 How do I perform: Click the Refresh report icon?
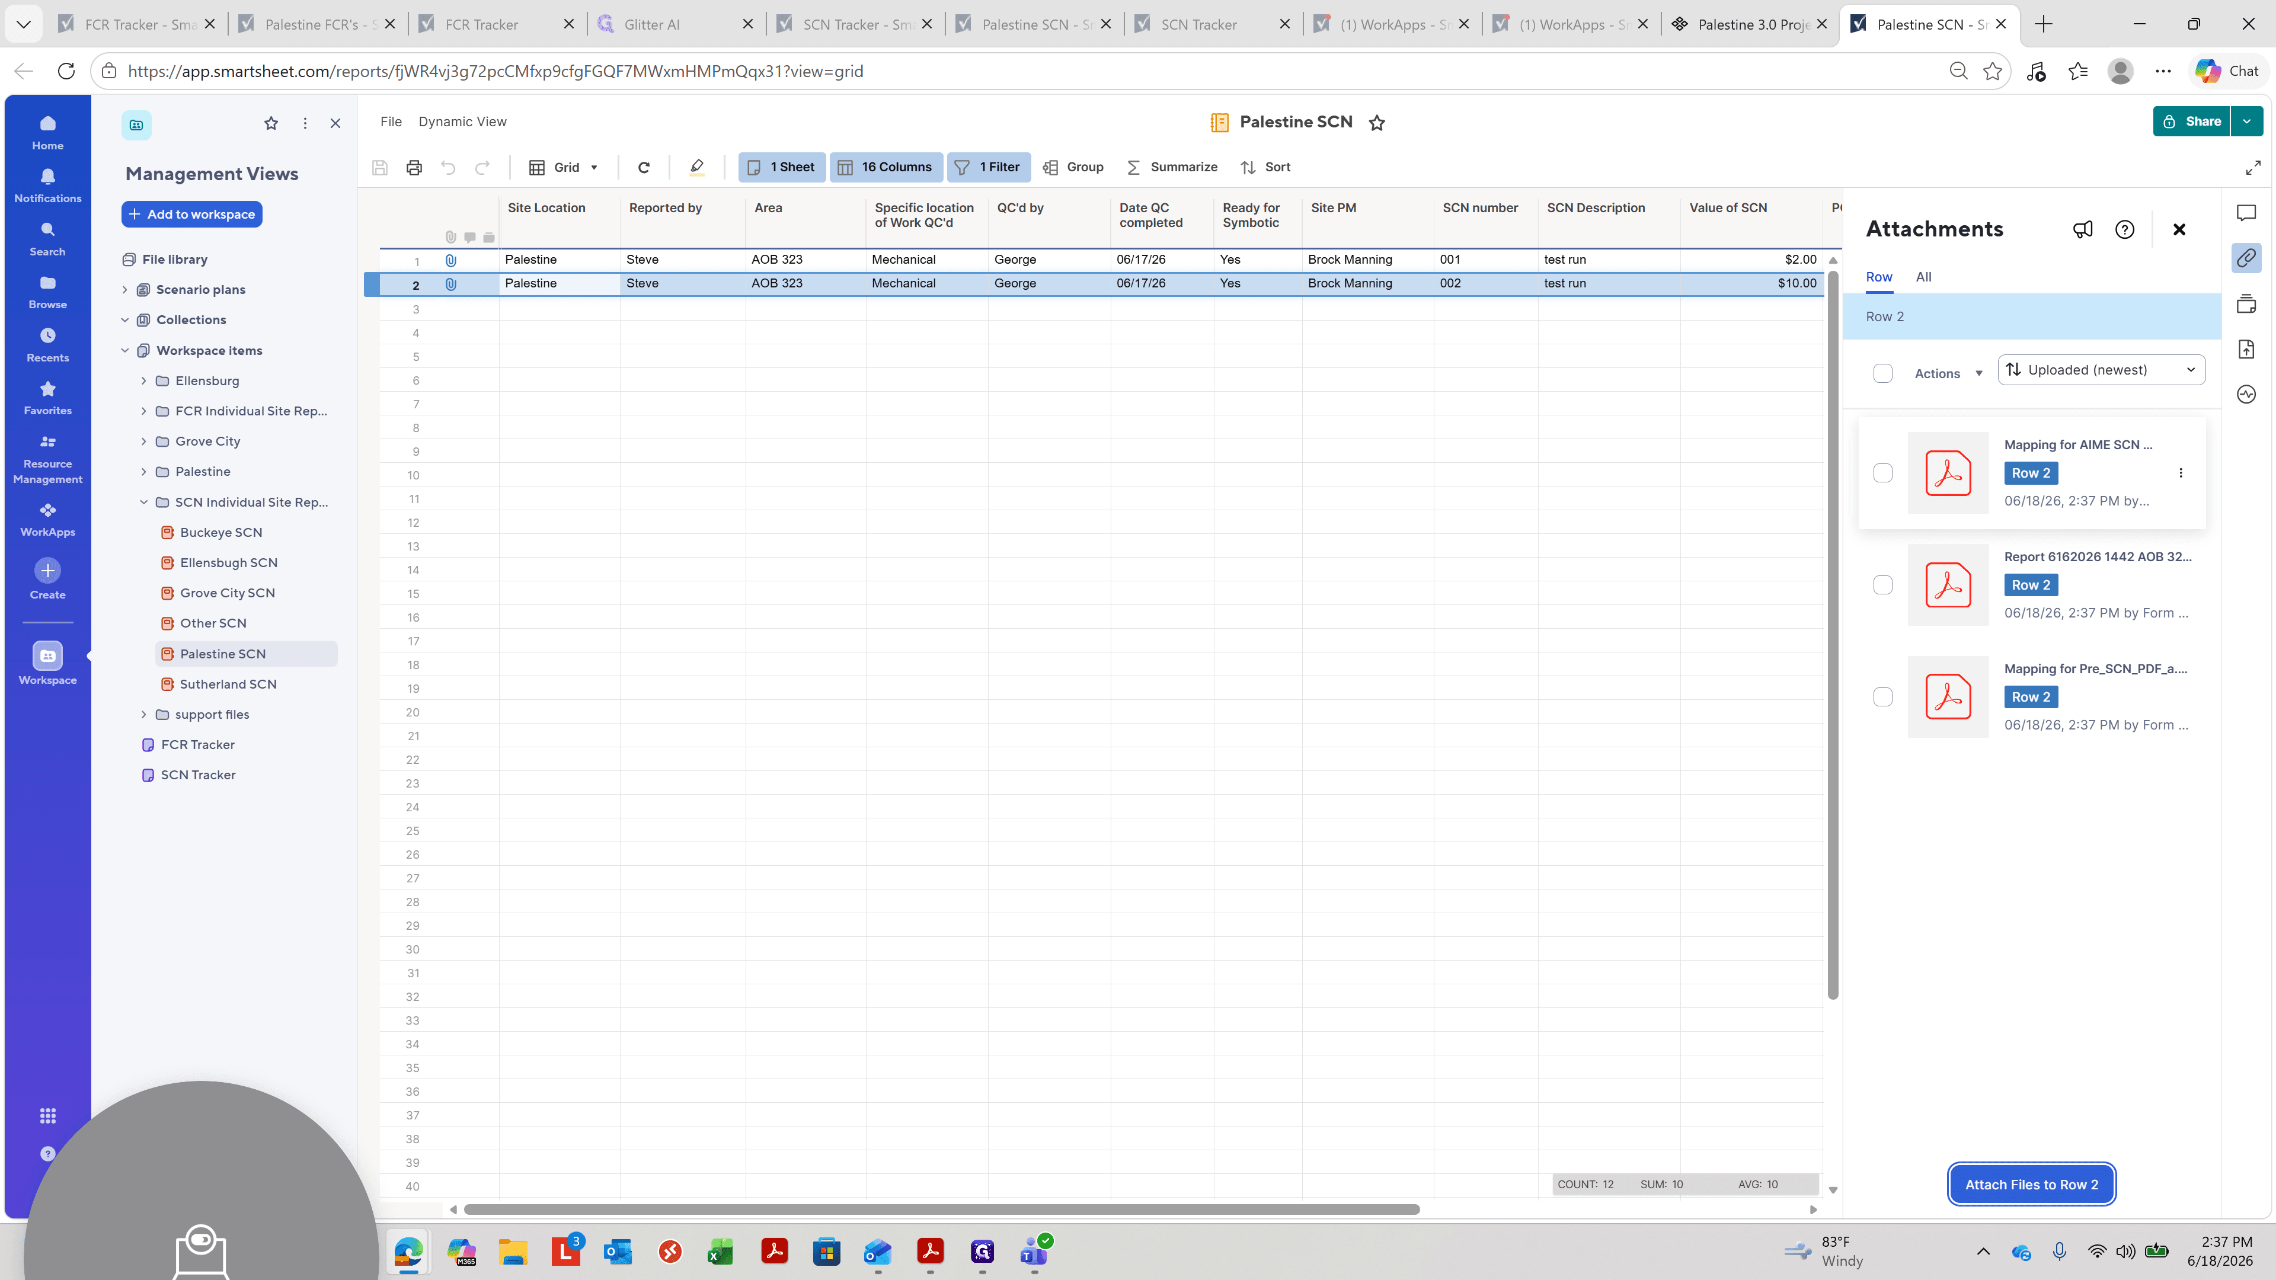[644, 167]
